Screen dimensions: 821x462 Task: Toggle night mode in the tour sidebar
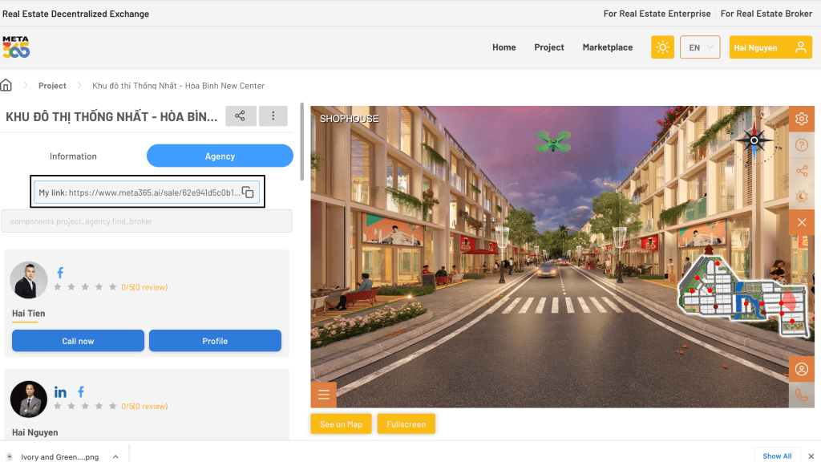point(801,197)
